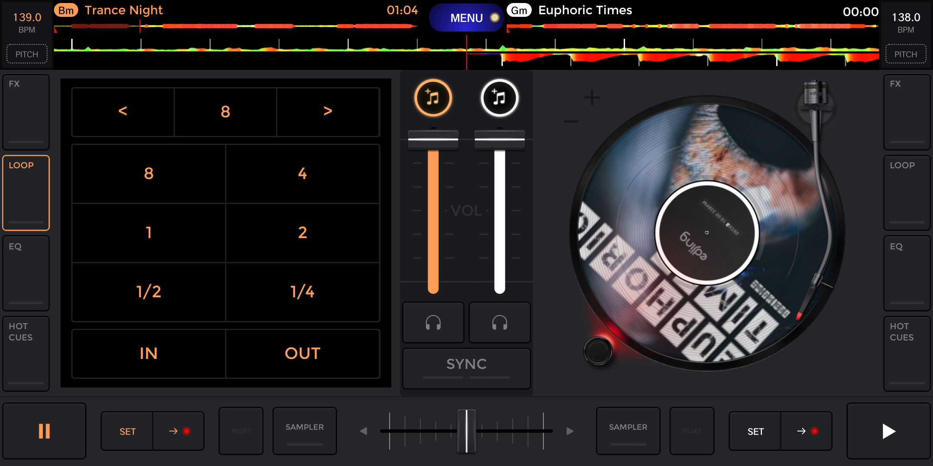Open the EQ panel for the right deck

click(907, 273)
